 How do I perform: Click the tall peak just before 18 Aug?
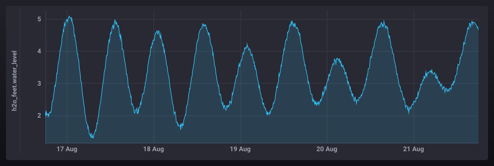115,20
